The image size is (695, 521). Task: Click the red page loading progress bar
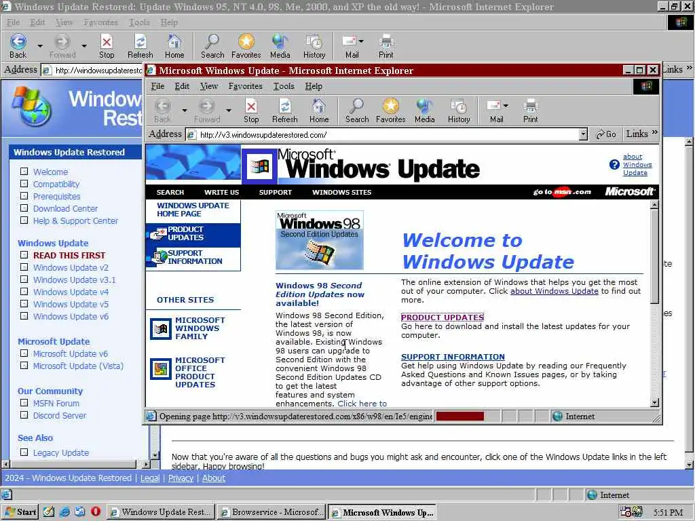tap(459, 417)
